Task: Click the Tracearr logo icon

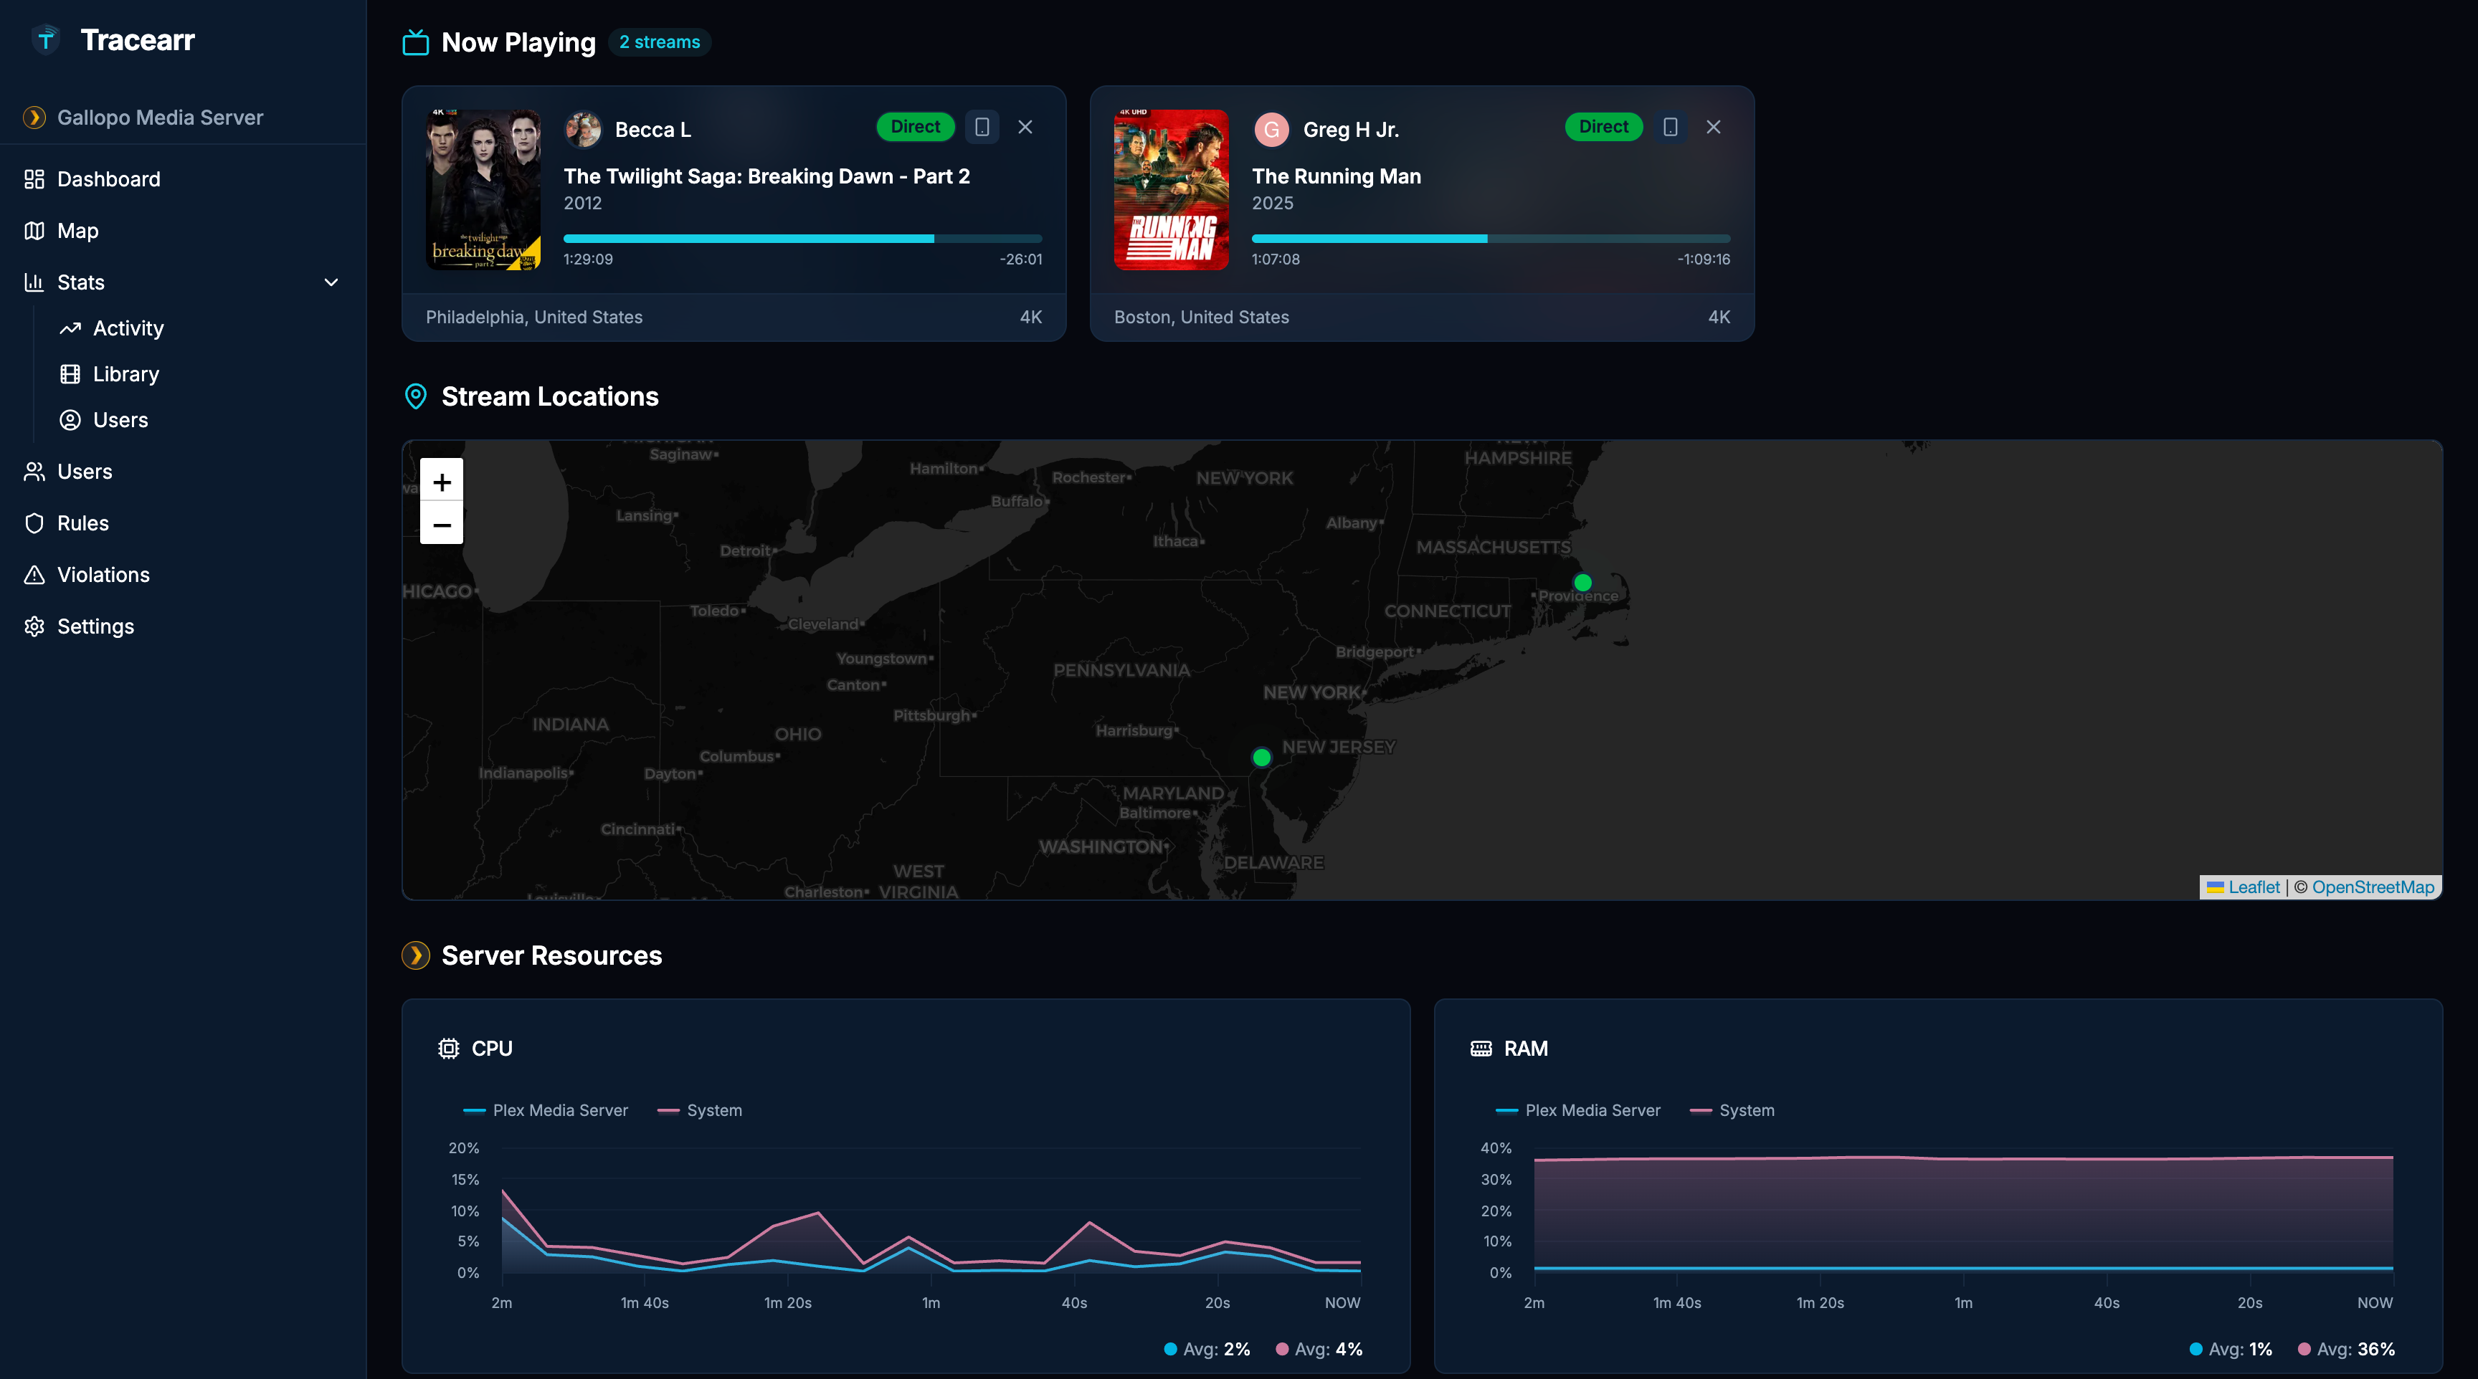Action: [45, 39]
